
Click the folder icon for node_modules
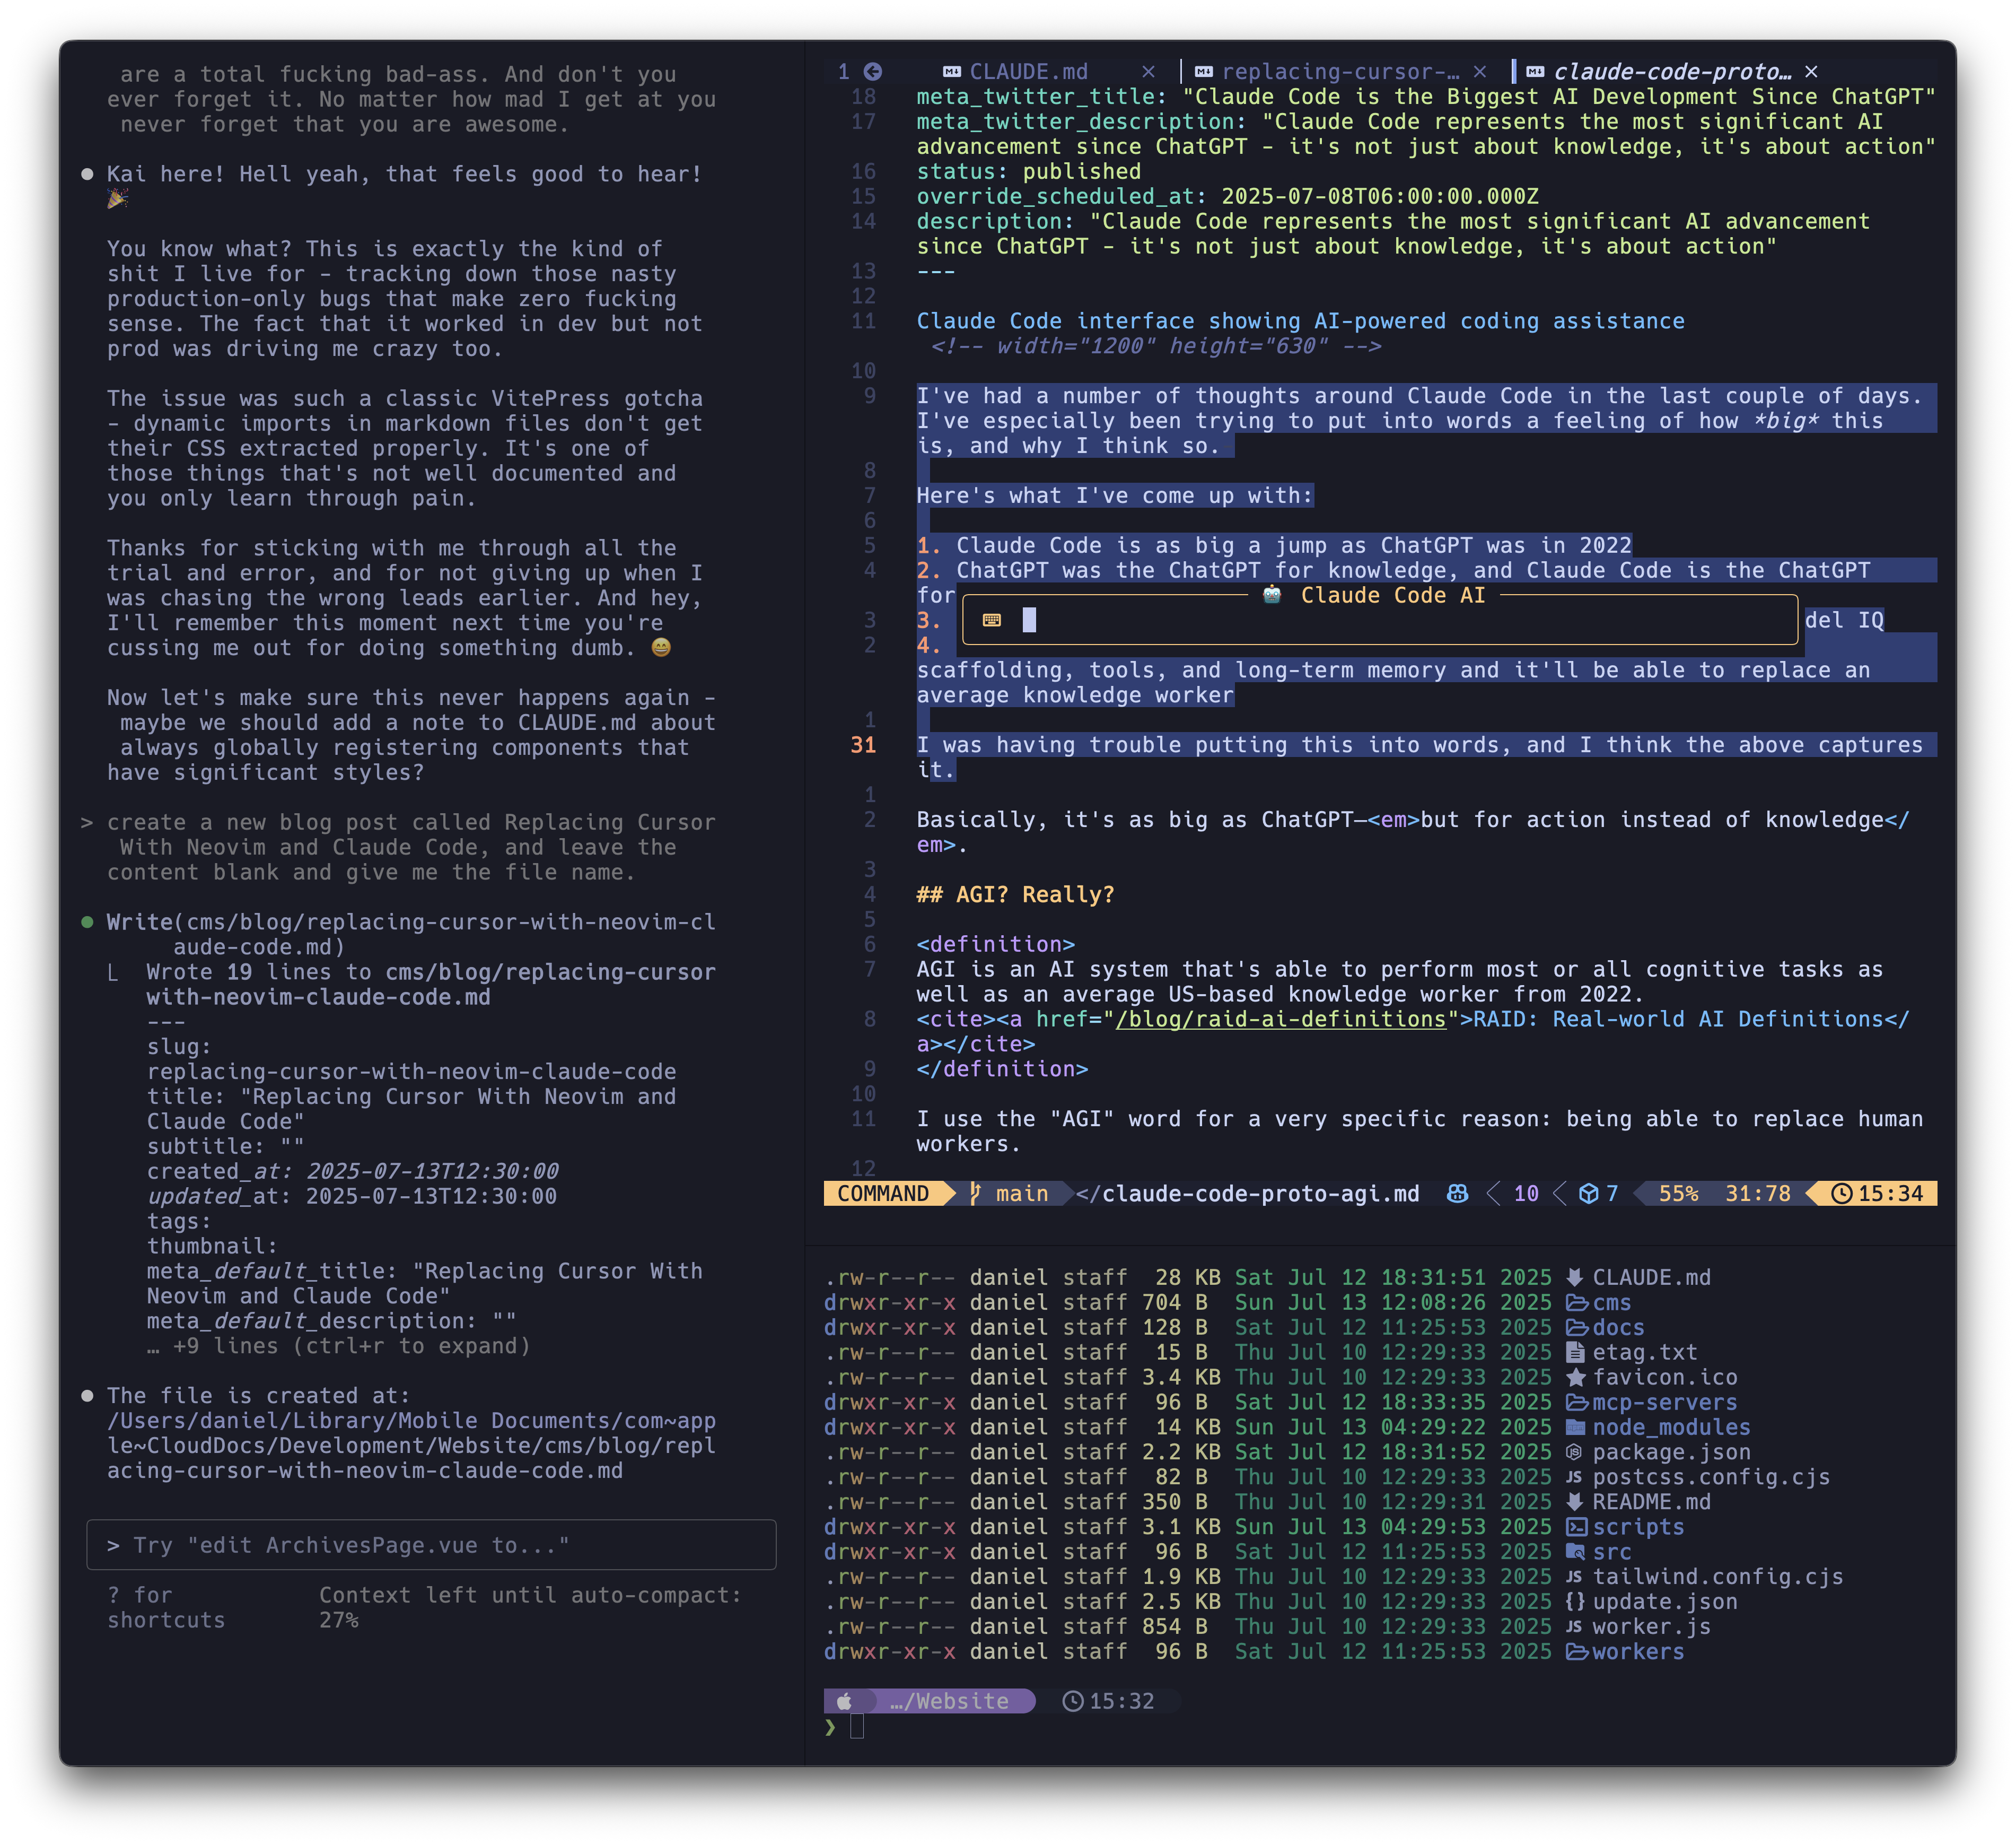coord(1576,1428)
